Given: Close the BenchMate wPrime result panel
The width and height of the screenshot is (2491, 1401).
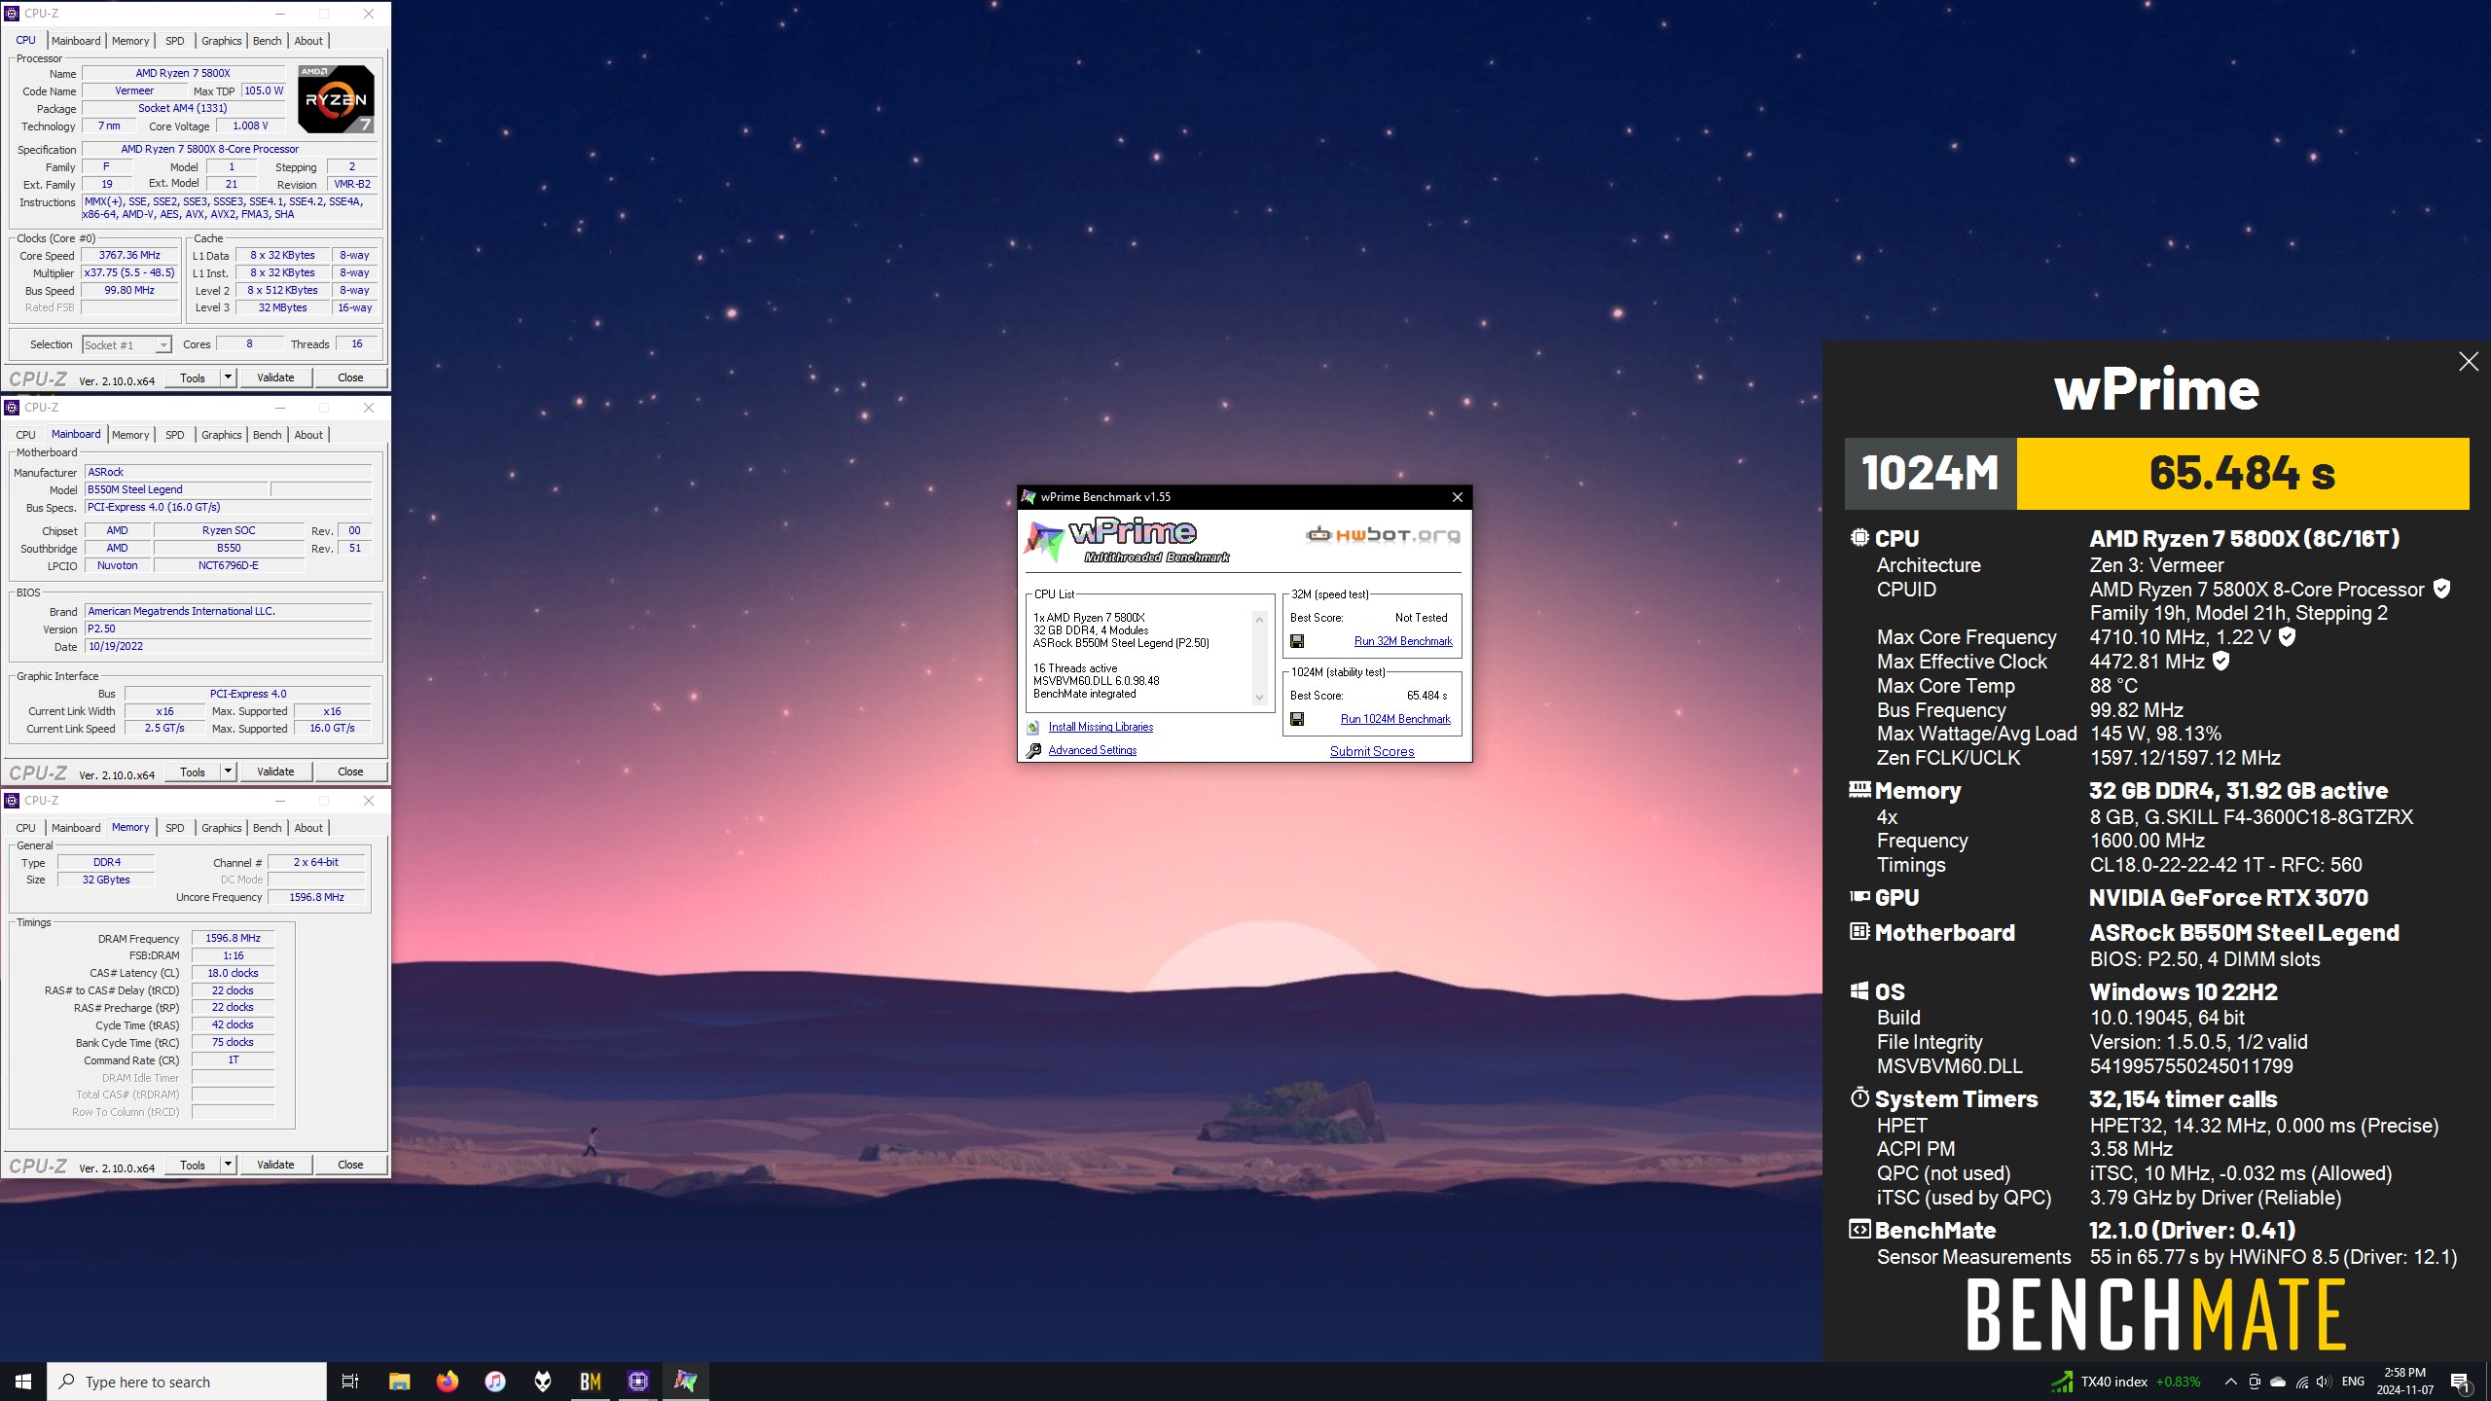Looking at the screenshot, I should 2469,362.
